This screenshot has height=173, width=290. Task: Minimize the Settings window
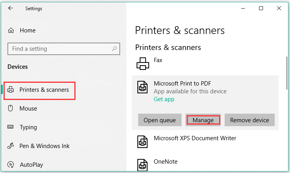click(x=243, y=8)
